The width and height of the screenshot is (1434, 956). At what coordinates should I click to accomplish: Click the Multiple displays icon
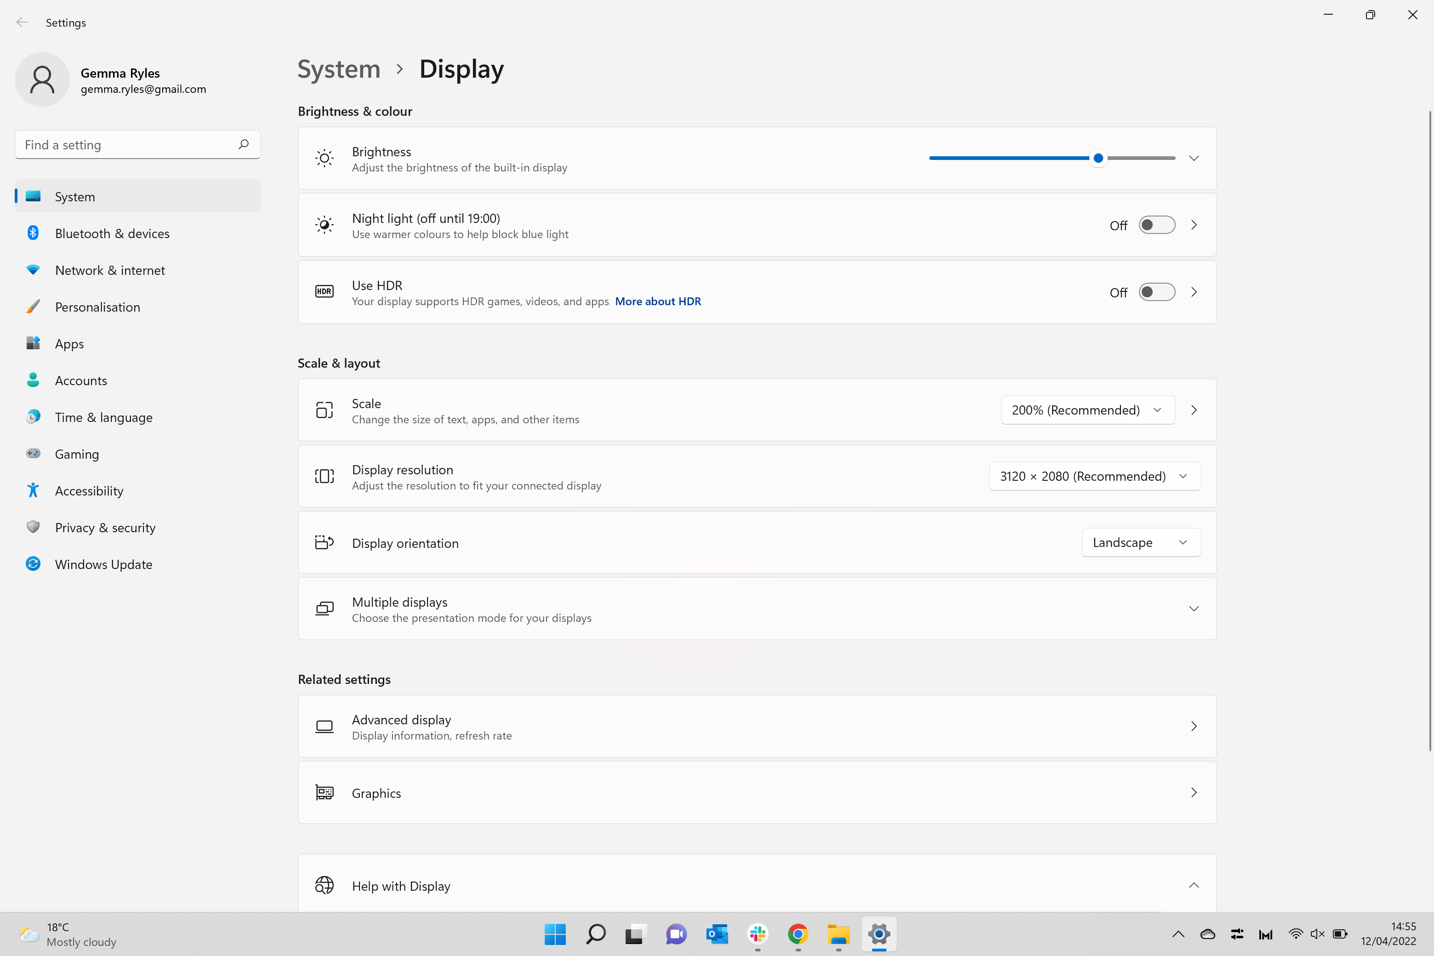(324, 609)
